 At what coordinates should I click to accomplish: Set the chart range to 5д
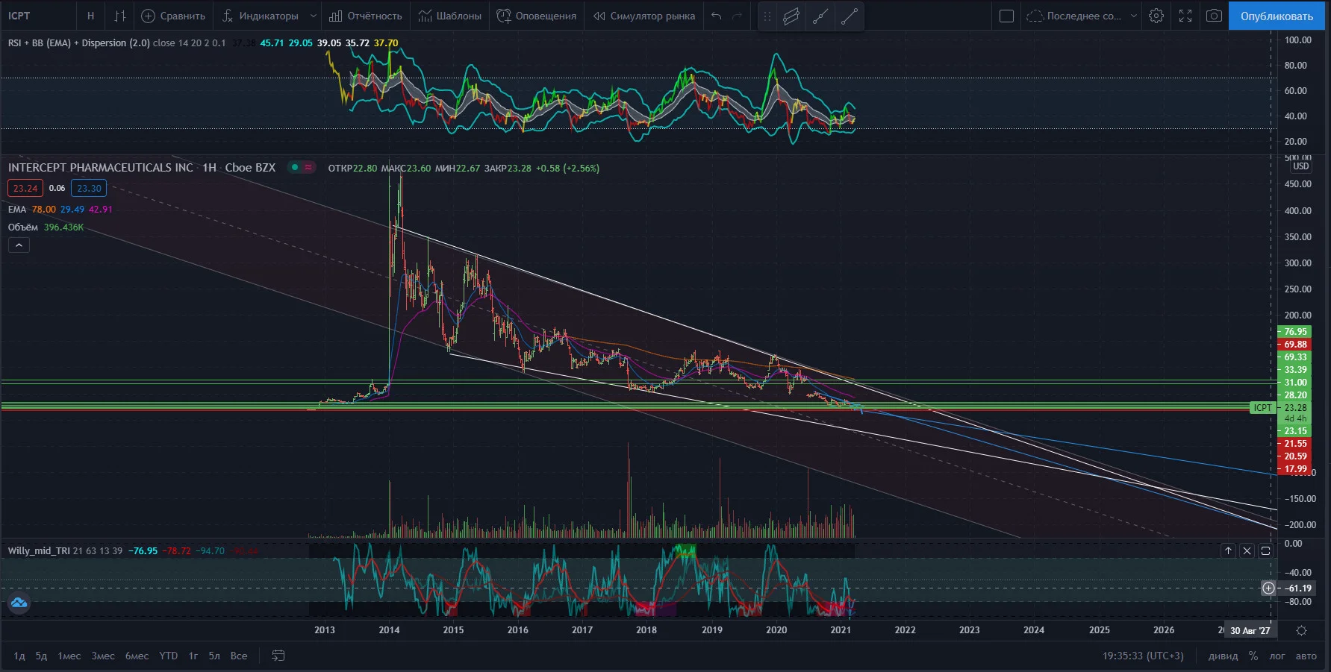coord(41,656)
